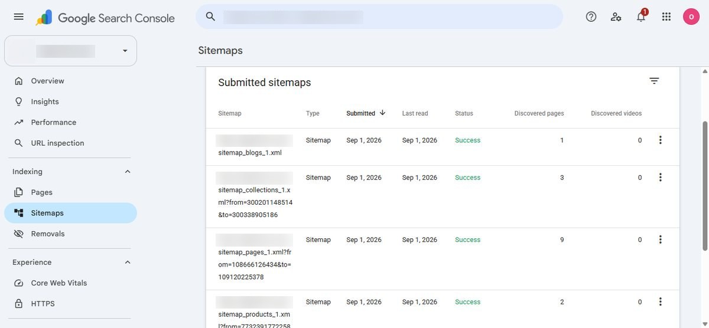Click the Core Web Vitals gauge icon
Screen dimensions: 709x328
coord(19,283)
